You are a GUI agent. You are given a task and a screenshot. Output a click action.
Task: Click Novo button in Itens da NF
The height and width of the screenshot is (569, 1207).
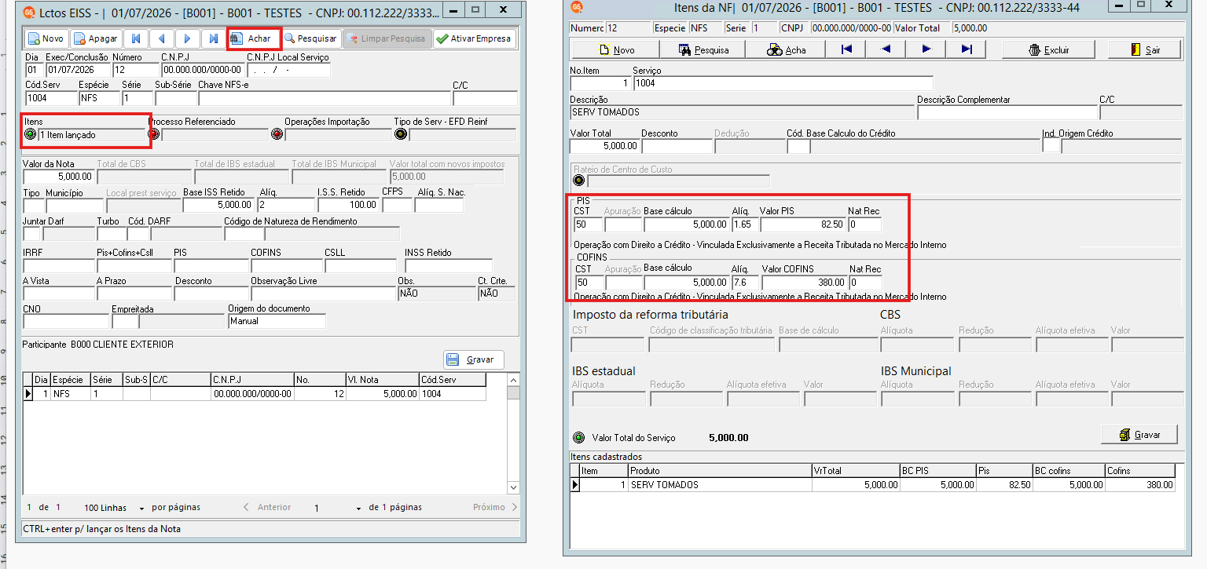615,49
